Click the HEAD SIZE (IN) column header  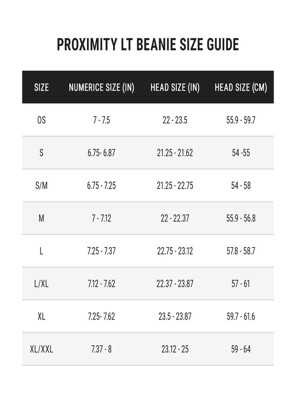(175, 88)
